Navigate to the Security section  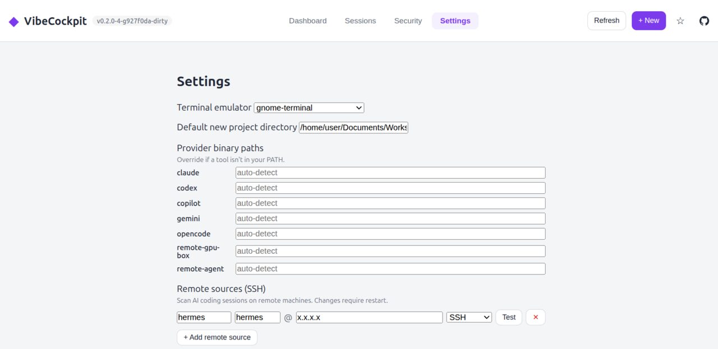click(408, 20)
